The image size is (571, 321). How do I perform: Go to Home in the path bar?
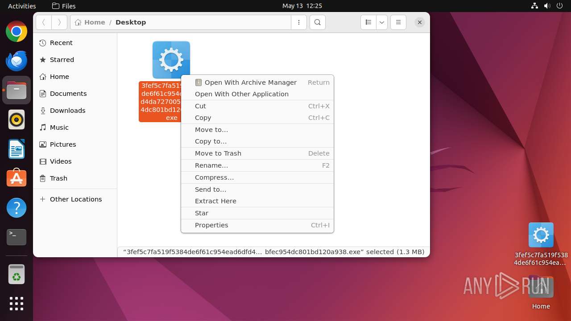(90, 22)
